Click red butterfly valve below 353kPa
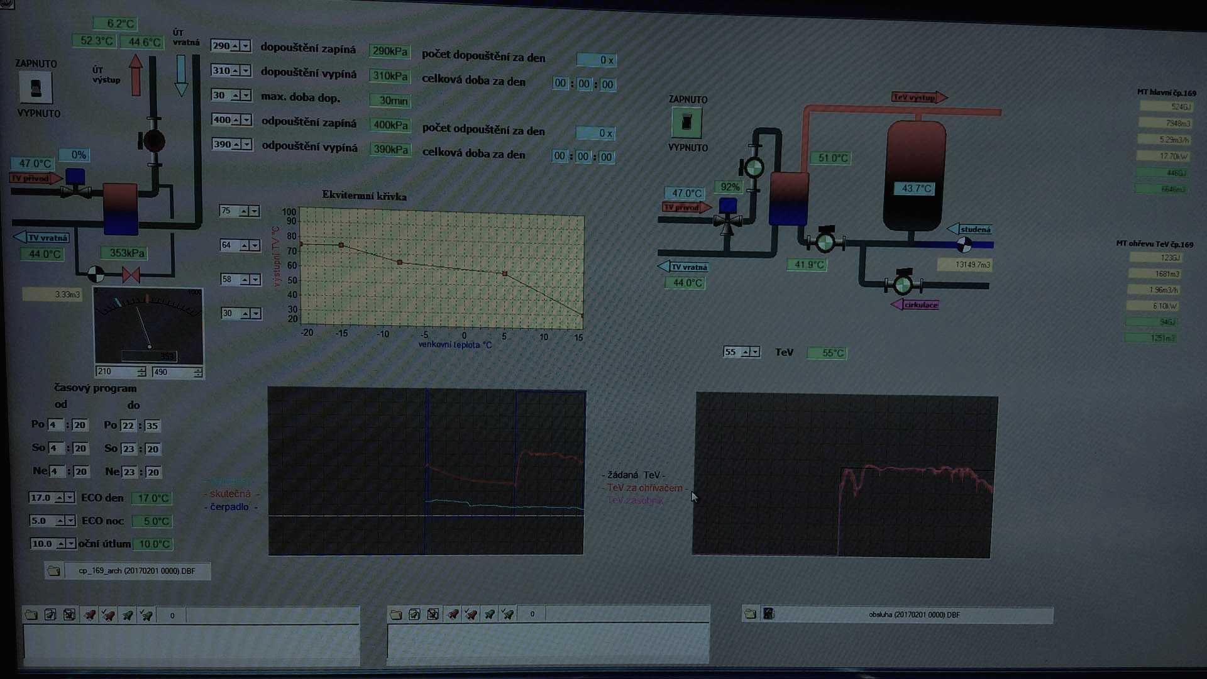The height and width of the screenshot is (679, 1207). tap(131, 275)
